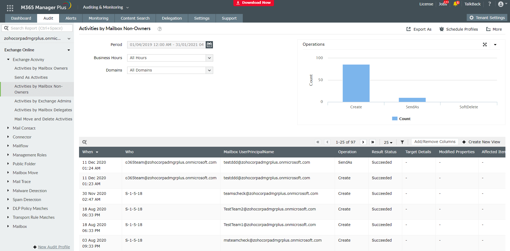Open the Business Hours dropdown

[209, 58]
